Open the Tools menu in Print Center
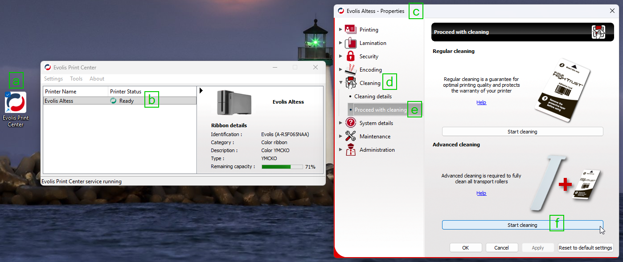623x262 pixels. [x=76, y=79]
